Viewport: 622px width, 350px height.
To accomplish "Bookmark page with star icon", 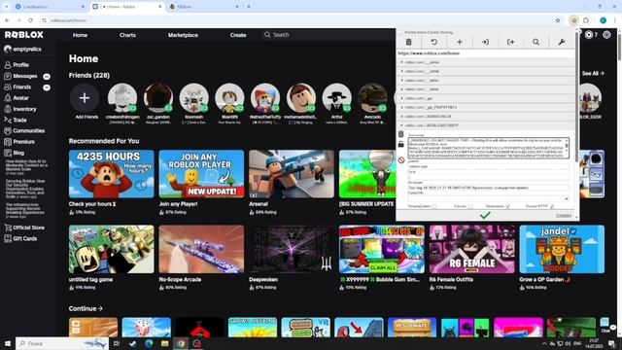I will coord(558,20).
